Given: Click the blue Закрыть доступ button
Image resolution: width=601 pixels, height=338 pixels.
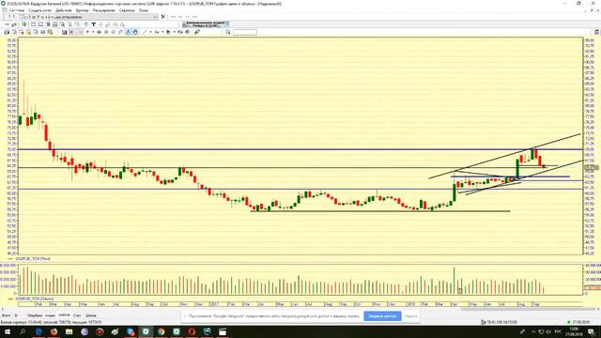Looking at the screenshot, I should point(382,316).
